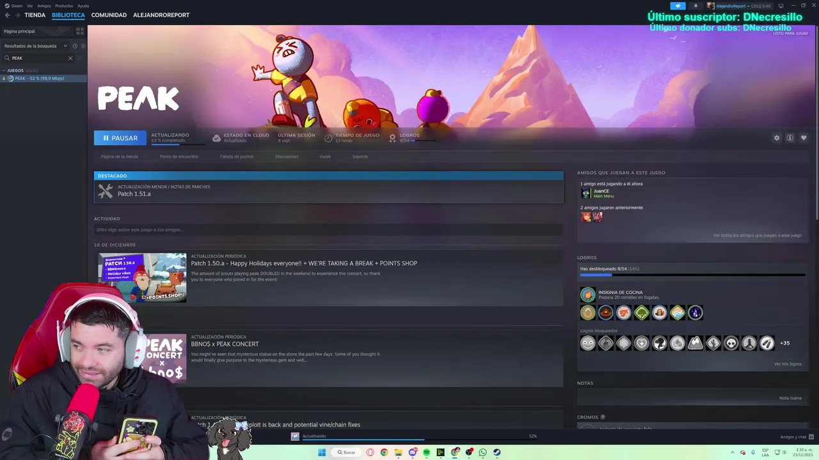The image size is (819, 460).
Task: Open Página de la tienda link
Action: pyautogui.click(x=119, y=157)
